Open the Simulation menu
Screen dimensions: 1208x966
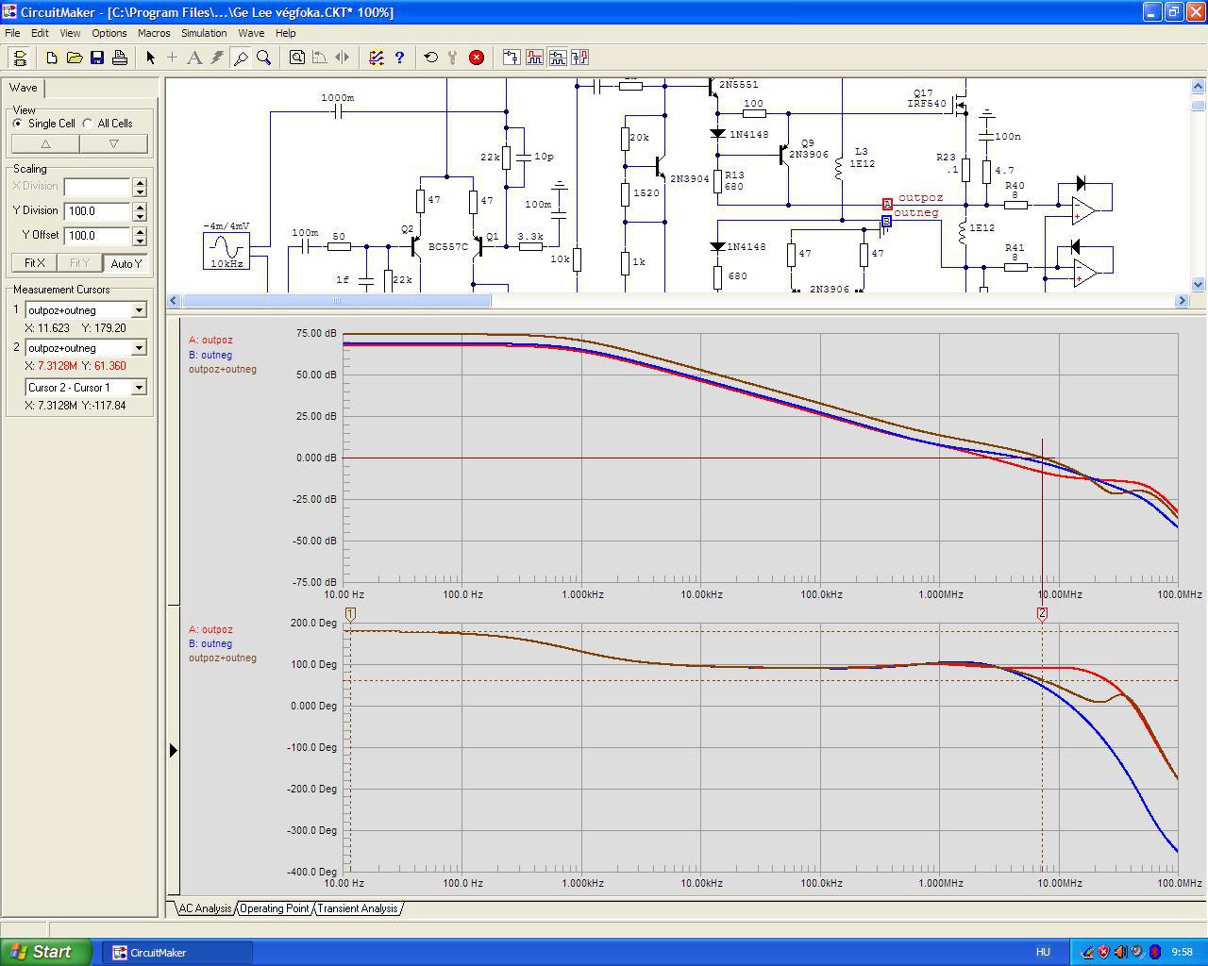(x=204, y=33)
